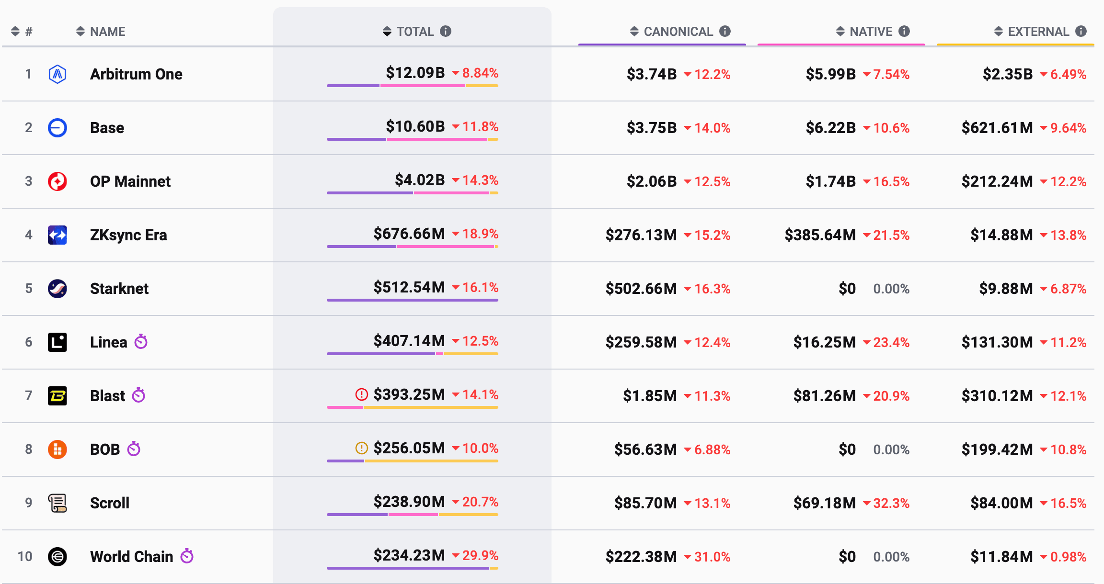Click the info icon next to EXTERNAL
This screenshot has width=1104, height=584.
pyautogui.click(x=1081, y=31)
